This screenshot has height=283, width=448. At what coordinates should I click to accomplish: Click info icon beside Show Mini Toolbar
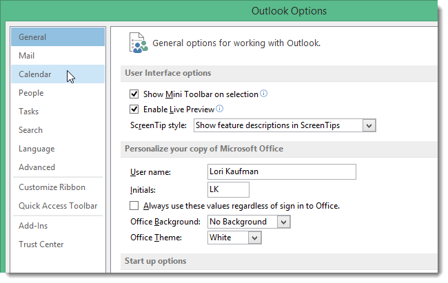pyautogui.click(x=264, y=94)
